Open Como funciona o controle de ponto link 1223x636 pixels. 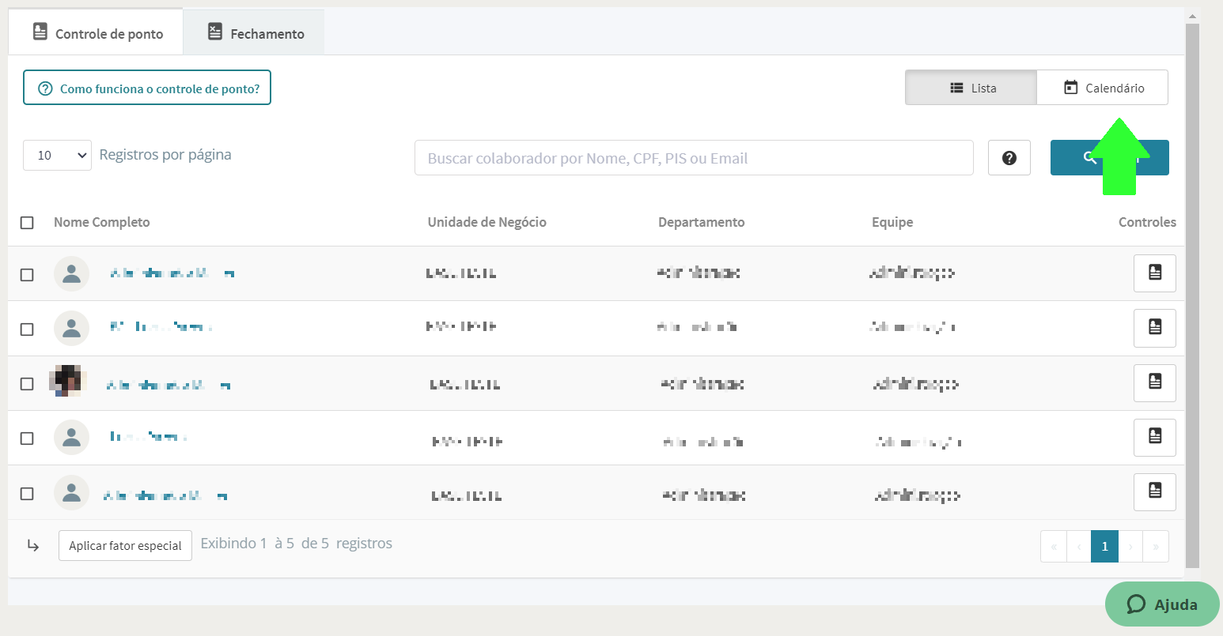[147, 88]
